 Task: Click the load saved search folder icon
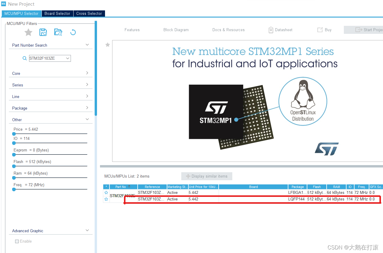coord(58,32)
